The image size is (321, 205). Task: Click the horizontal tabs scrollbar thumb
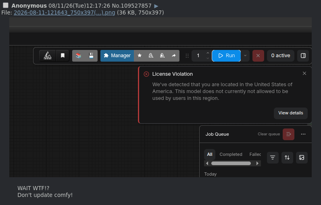click(231, 163)
